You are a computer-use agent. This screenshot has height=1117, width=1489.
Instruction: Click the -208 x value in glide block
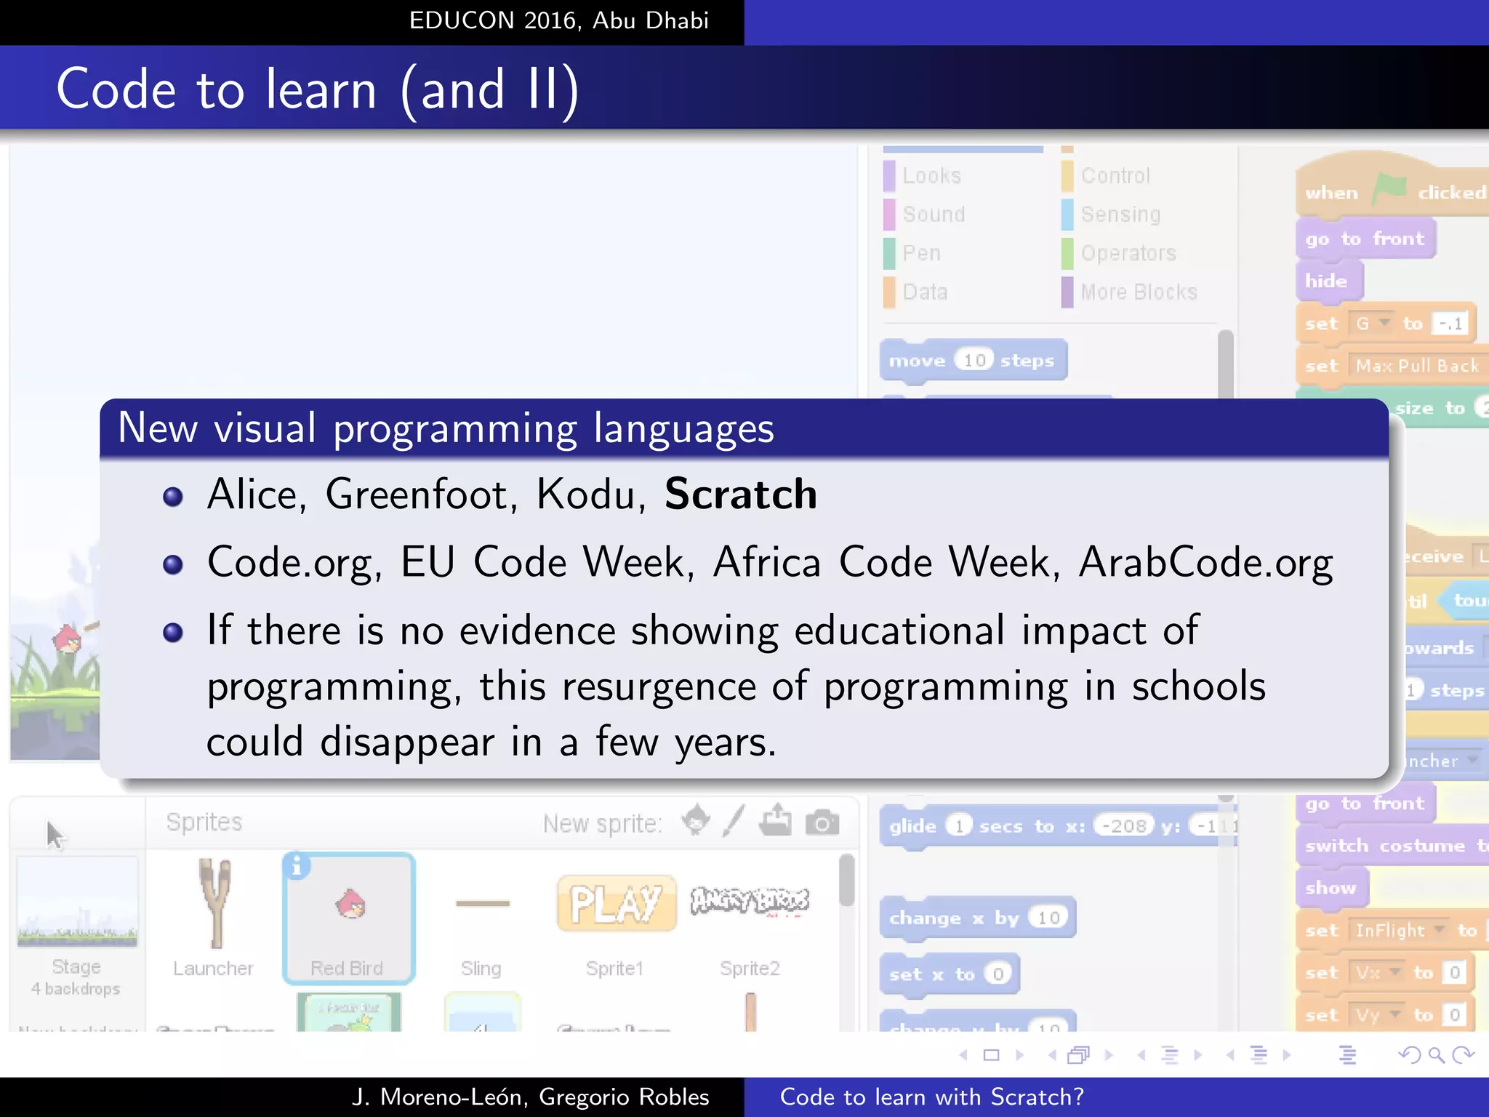pyautogui.click(x=1123, y=825)
